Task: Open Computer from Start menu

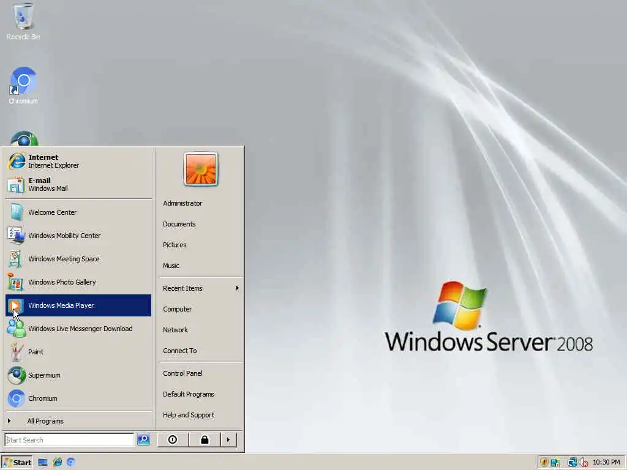Action: pos(177,309)
